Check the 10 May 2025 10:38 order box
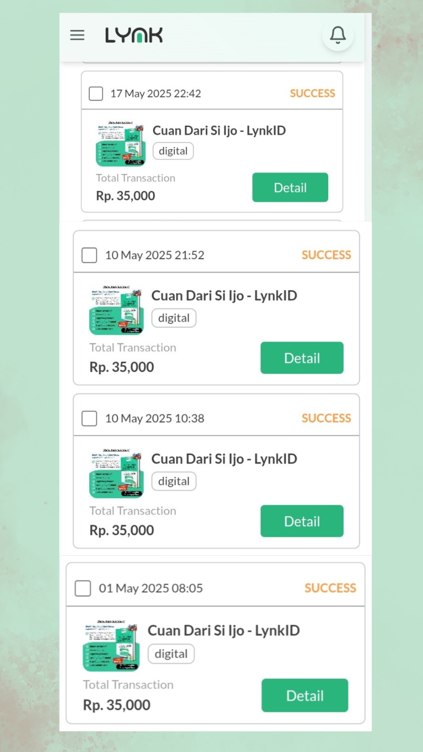The height and width of the screenshot is (752, 423). (x=89, y=419)
